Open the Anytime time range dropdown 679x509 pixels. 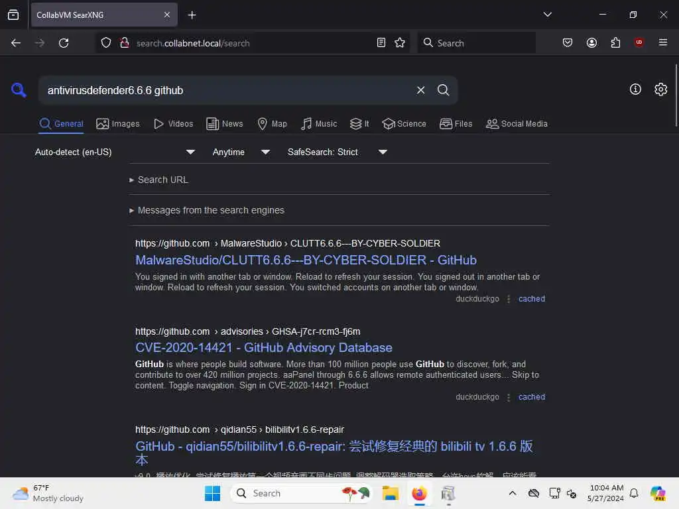point(241,152)
